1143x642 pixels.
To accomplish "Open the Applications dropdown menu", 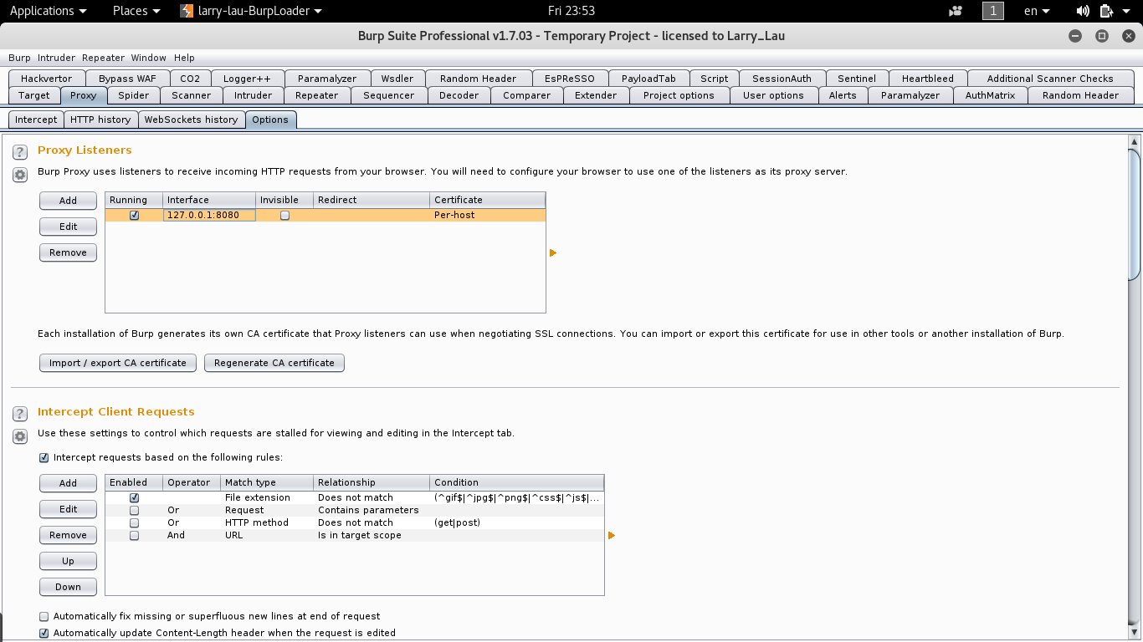I will click(x=48, y=11).
